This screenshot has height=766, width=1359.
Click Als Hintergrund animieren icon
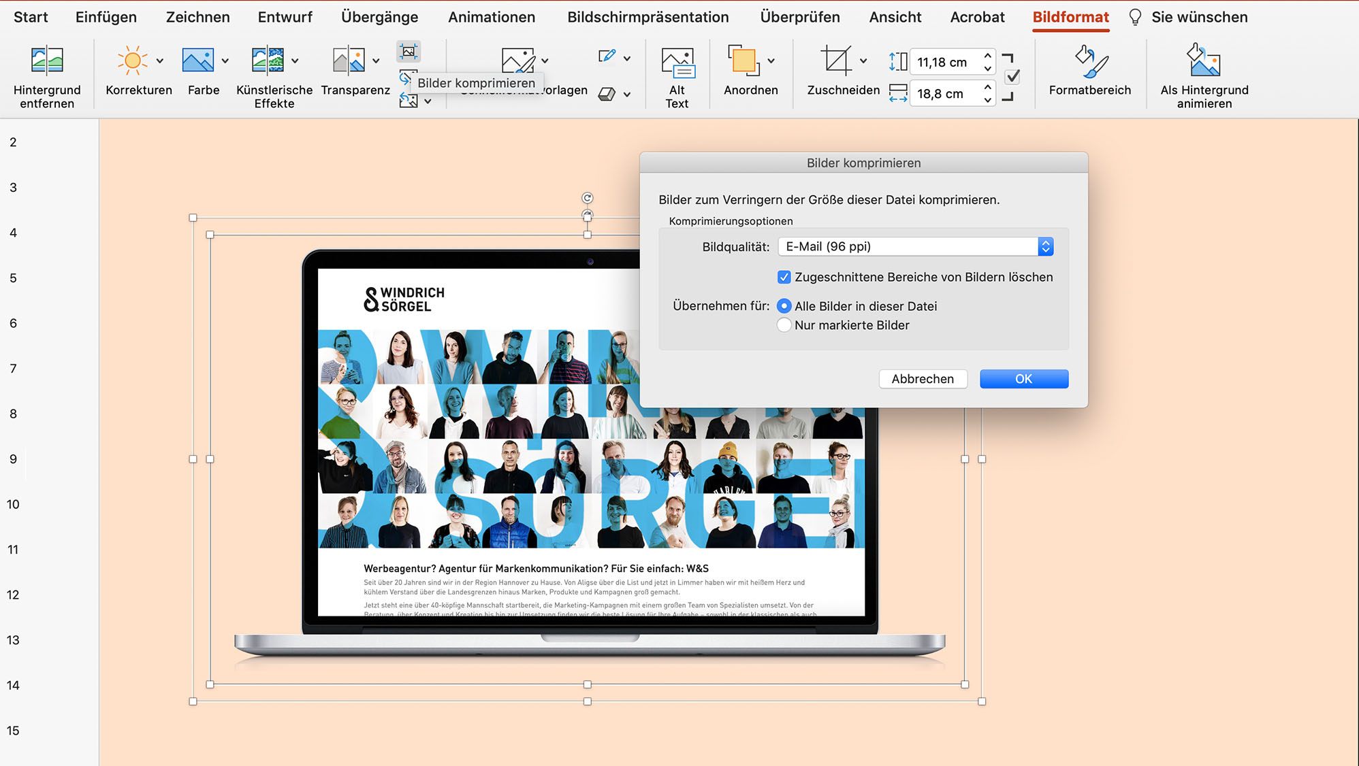pos(1204,61)
